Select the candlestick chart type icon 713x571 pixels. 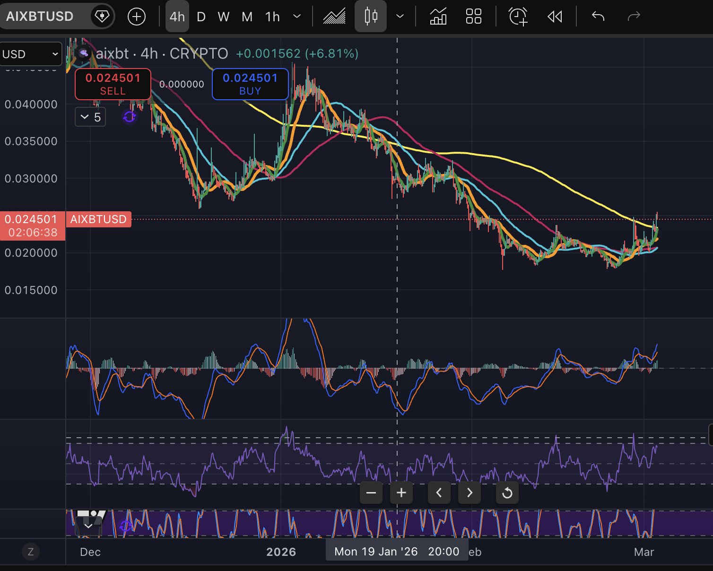click(x=371, y=17)
